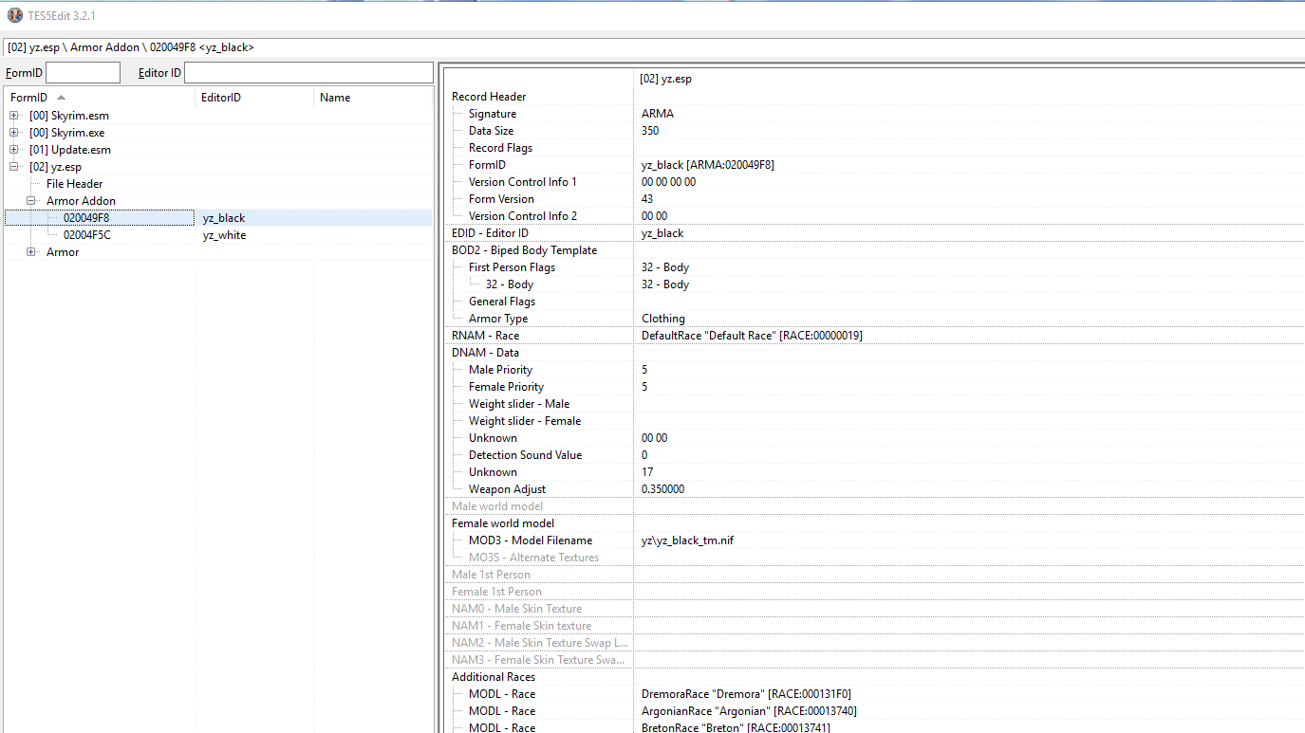1305x733 pixels.
Task: Select the [01] Update.esm tree item
Action: [70, 150]
